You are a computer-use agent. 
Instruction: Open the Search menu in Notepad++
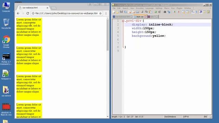[125, 8]
